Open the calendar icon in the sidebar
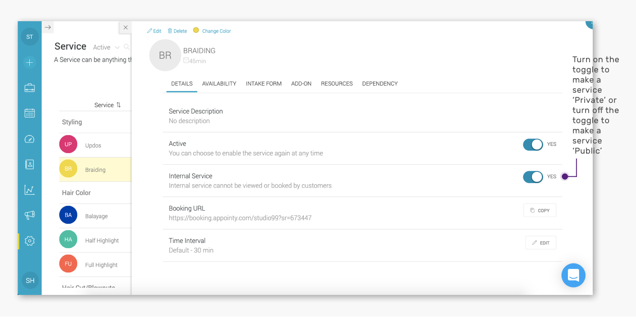 30,113
